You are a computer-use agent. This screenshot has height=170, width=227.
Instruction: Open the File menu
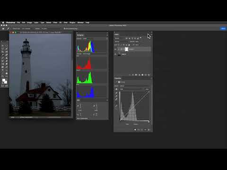coord(18,23)
